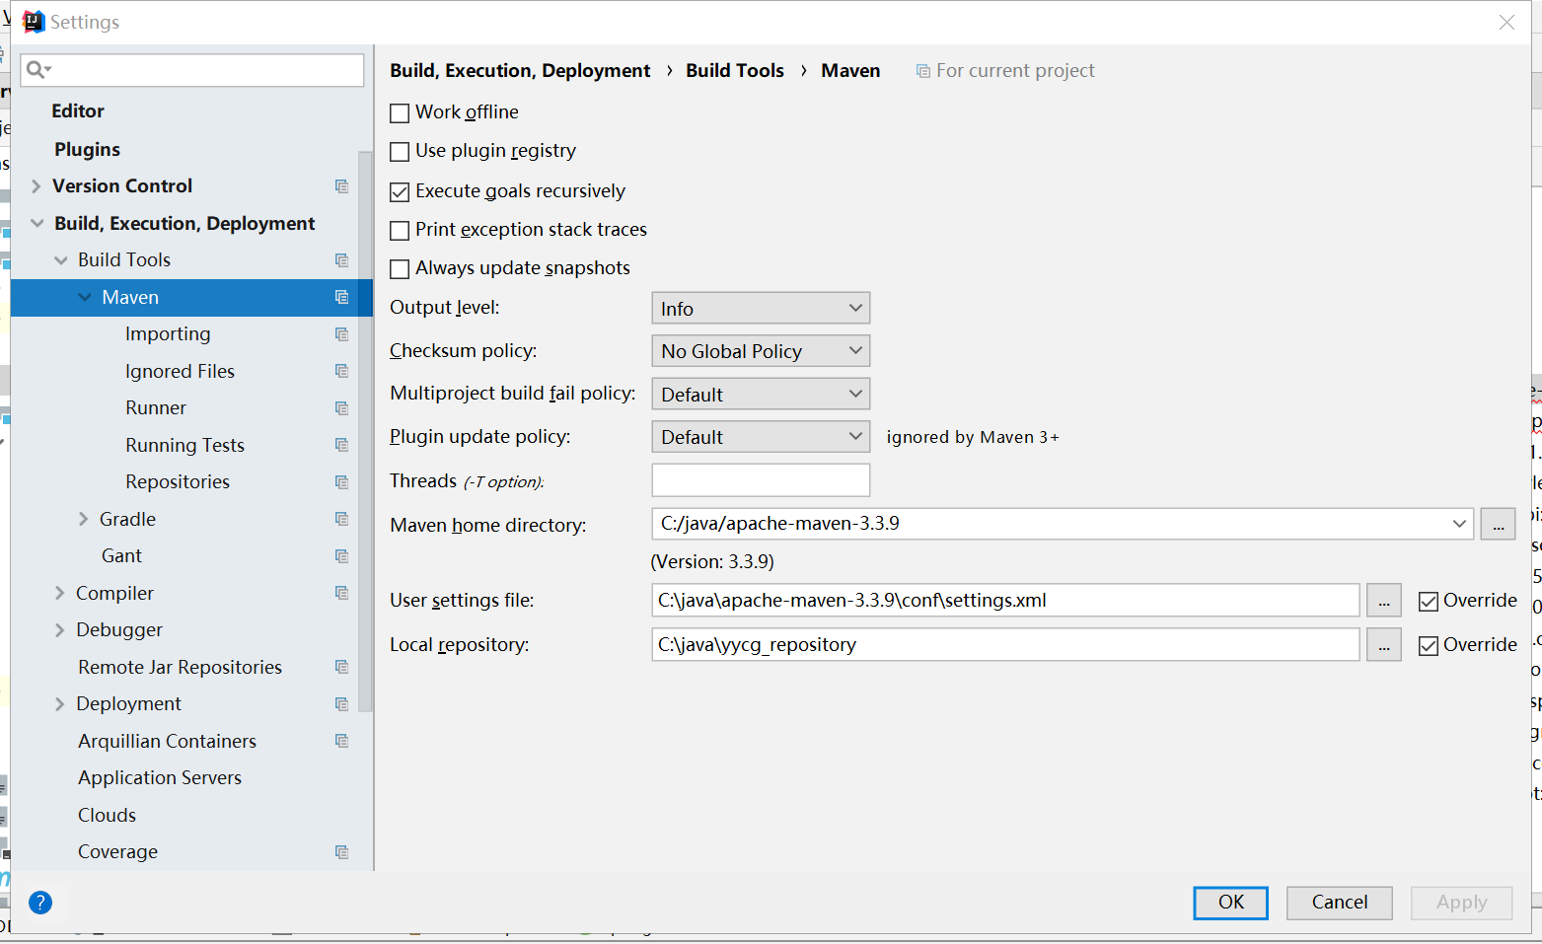This screenshot has width=1542, height=944.
Task: Click project-level icon beside Gradle
Action: 341,519
